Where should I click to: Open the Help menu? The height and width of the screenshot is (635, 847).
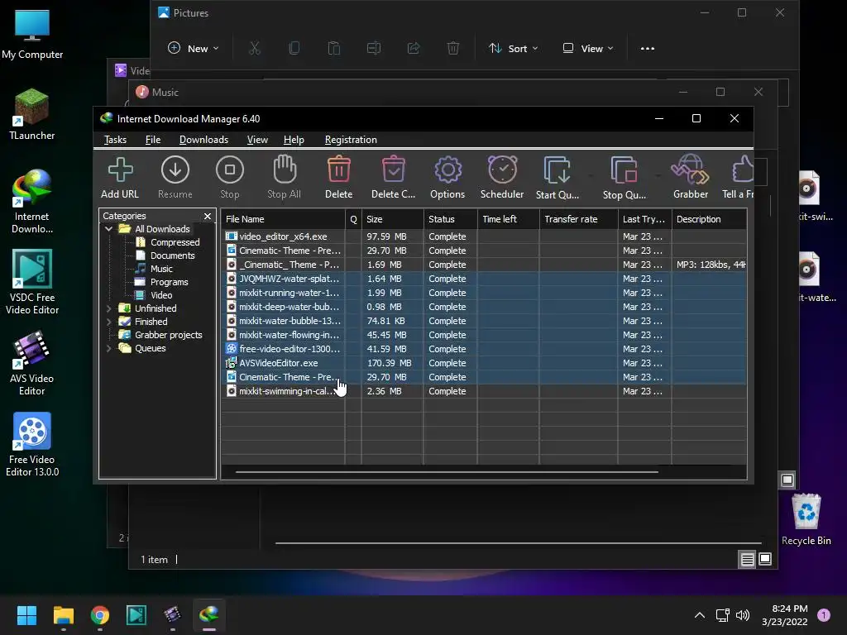[294, 140]
